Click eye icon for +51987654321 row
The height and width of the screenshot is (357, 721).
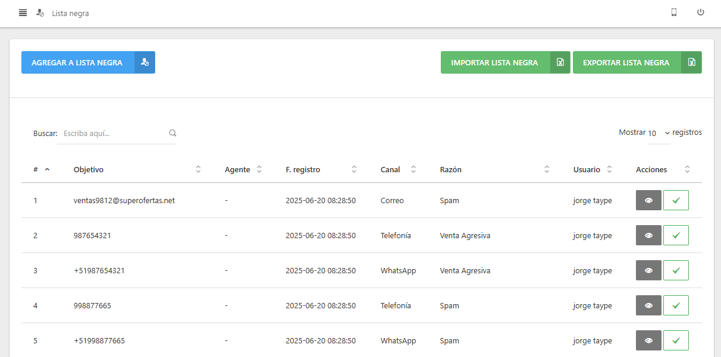click(x=648, y=271)
